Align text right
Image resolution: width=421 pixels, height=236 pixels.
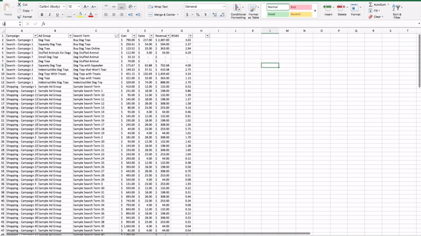[x=122, y=15]
